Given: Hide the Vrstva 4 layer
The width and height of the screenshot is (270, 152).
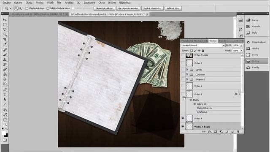Looking at the screenshot, I should tap(183, 118).
